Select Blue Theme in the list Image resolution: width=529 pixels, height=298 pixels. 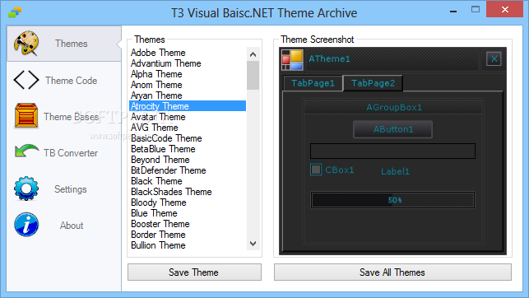pyautogui.click(x=188, y=213)
